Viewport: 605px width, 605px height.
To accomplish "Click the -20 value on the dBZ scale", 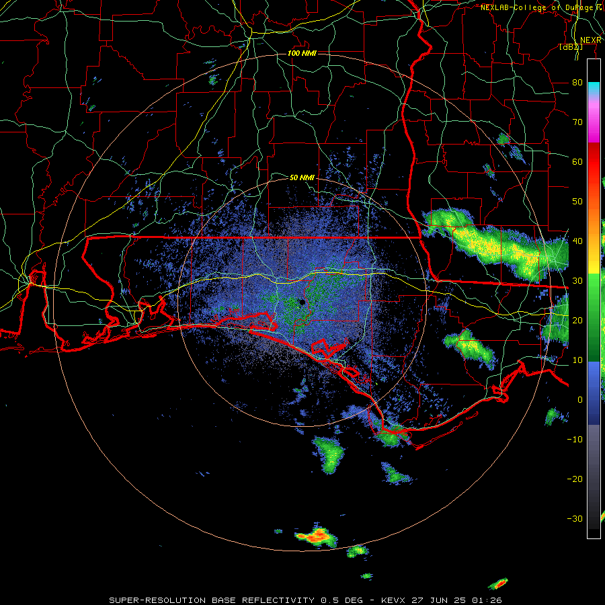I will tap(575, 479).
